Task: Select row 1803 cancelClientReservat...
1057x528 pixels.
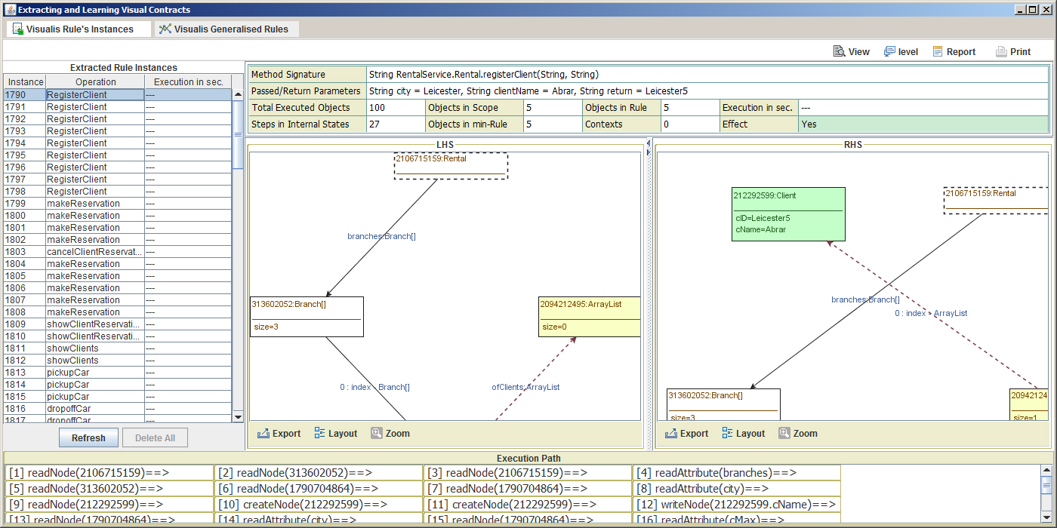Action: [118, 252]
